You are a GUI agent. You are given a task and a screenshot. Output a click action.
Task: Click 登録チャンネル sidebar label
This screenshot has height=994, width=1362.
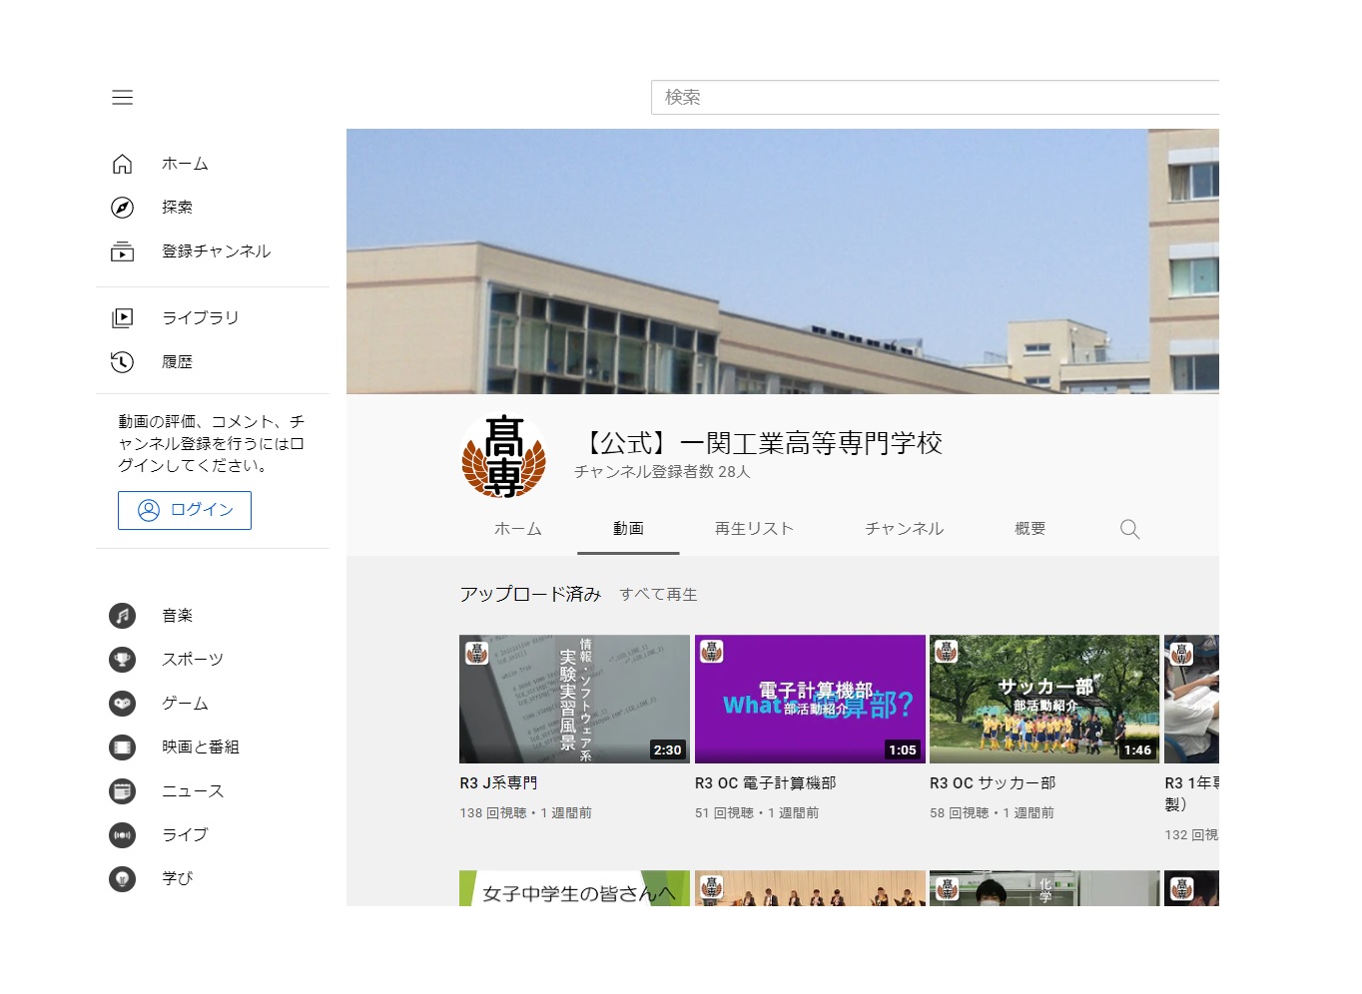click(x=216, y=251)
